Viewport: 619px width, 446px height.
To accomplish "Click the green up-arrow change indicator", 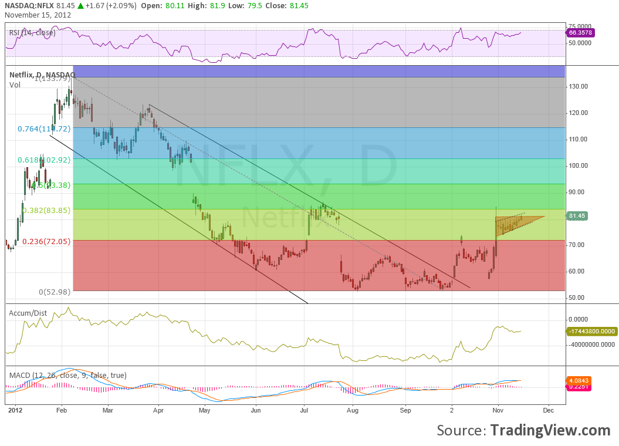I will (x=80, y=5).
